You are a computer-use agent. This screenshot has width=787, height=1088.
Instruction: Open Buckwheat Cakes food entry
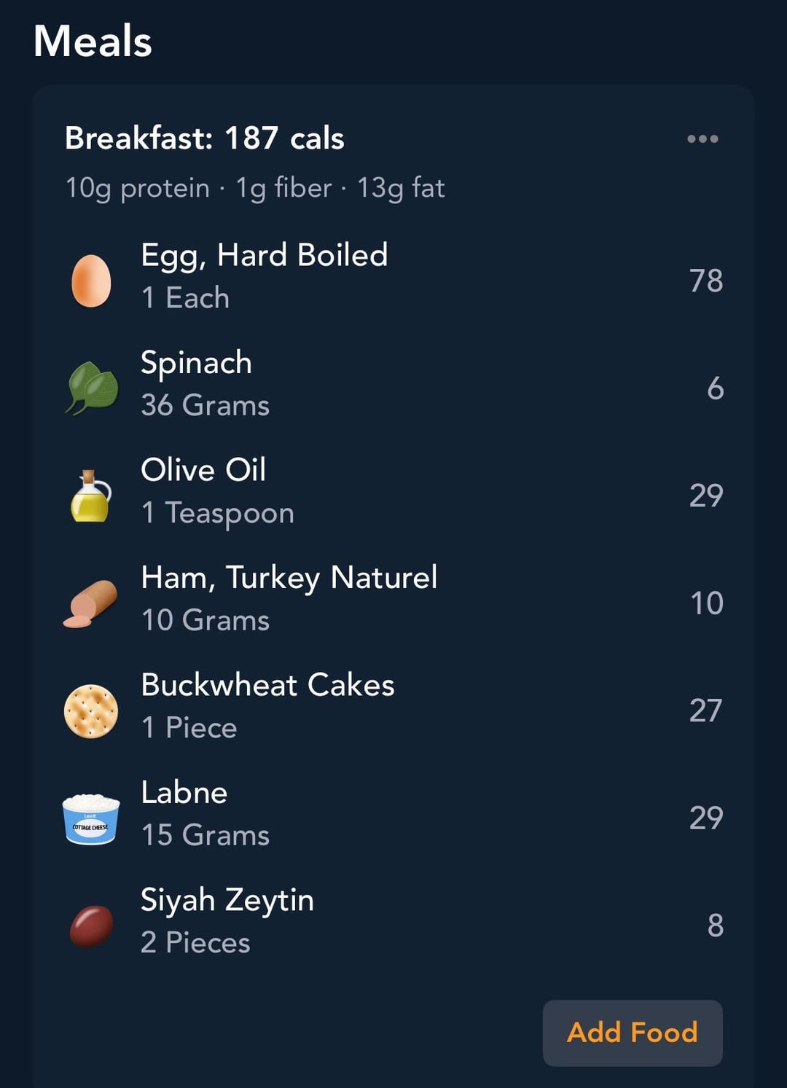pyautogui.click(x=267, y=685)
